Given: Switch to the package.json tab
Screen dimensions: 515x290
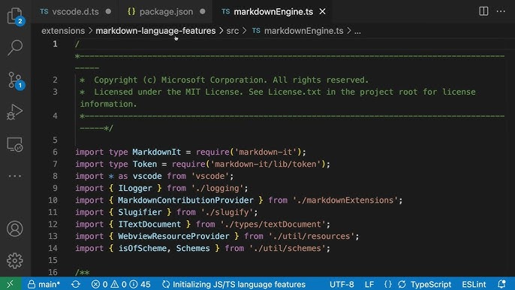Looking at the screenshot, I should (x=166, y=11).
